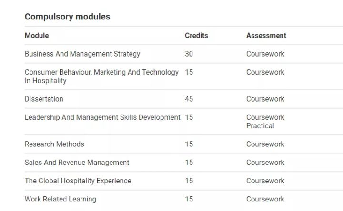
Task: Click the Research Methods module
Action: pyautogui.click(x=54, y=144)
